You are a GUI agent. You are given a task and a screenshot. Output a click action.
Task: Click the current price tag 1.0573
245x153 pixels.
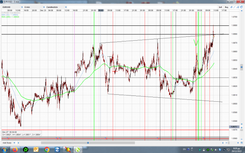pos(234,127)
